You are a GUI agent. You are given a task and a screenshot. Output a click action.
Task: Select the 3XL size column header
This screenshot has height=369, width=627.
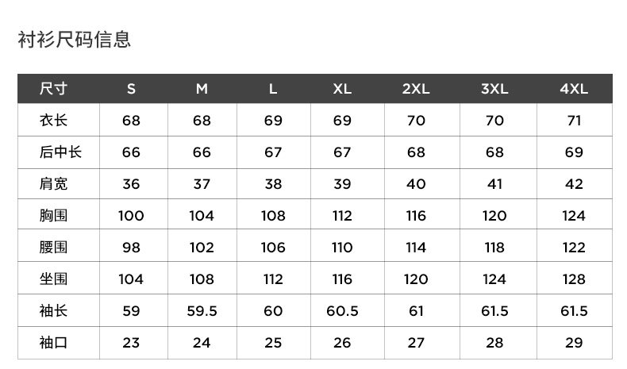coord(494,89)
